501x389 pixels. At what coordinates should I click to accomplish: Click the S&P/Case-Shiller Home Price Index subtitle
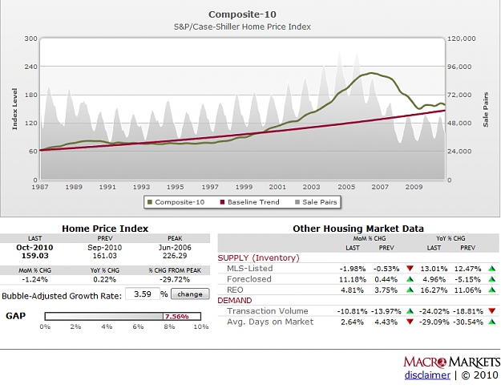(x=242, y=26)
